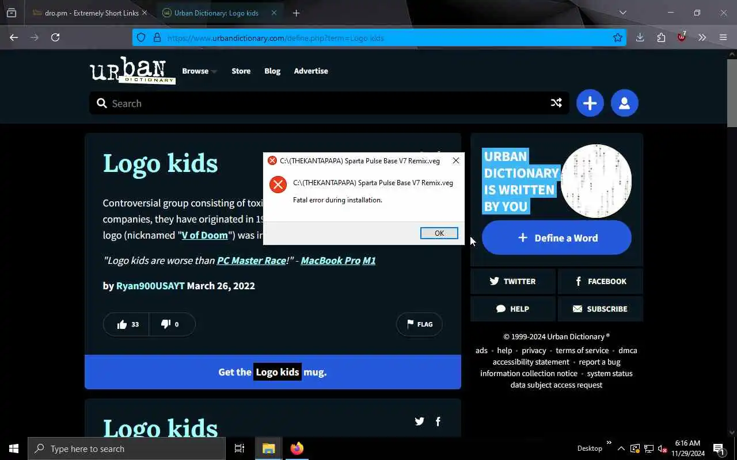Open the MacBook Pro link
This screenshot has height=460, width=737.
coord(330,260)
